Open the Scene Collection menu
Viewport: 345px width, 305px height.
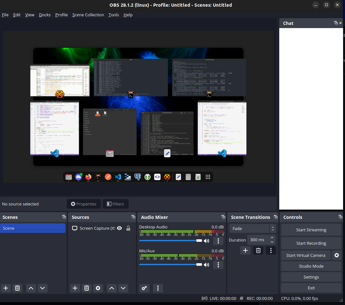tap(88, 15)
